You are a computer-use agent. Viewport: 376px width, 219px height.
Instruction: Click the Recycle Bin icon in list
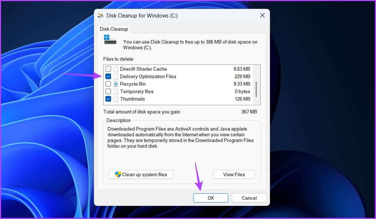(116, 84)
